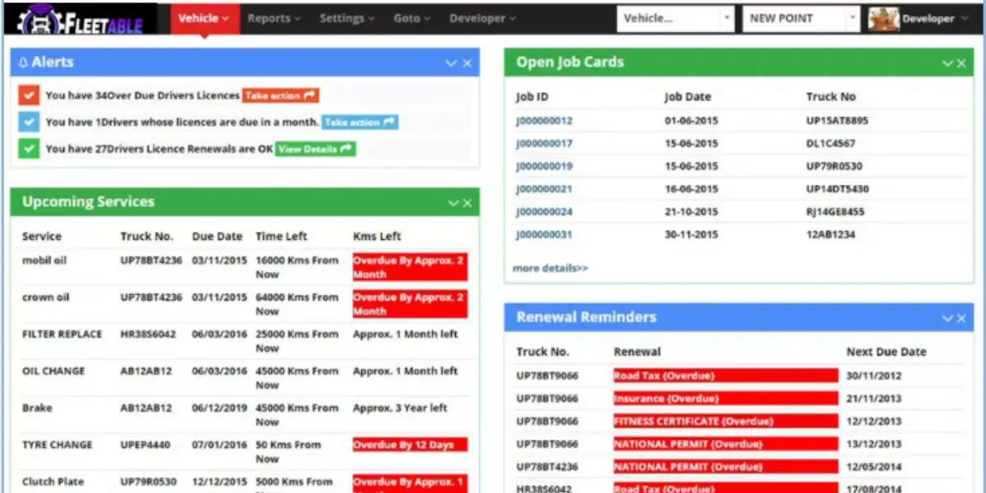
Task: Click the crown oil service name
Action: pos(46,297)
